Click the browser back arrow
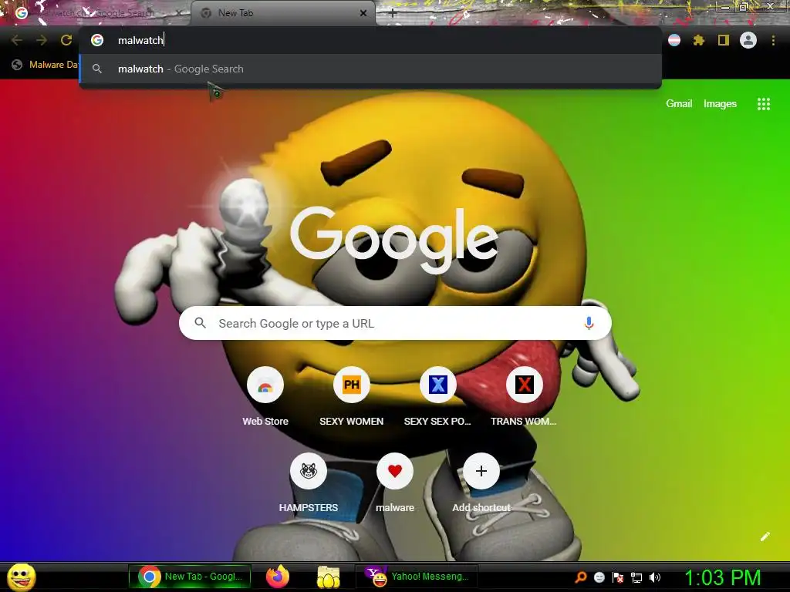This screenshot has height=592, width=790. coord(17,40)
